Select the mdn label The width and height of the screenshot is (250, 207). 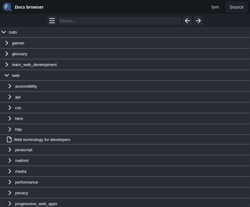pyautogui.click(x=13, y=32)
